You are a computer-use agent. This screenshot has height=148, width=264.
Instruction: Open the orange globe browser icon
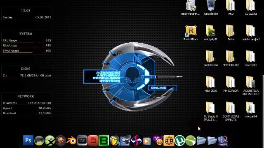pos(169,141)
